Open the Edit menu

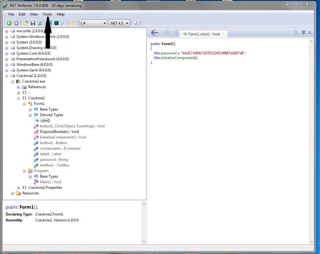[22, 14]
